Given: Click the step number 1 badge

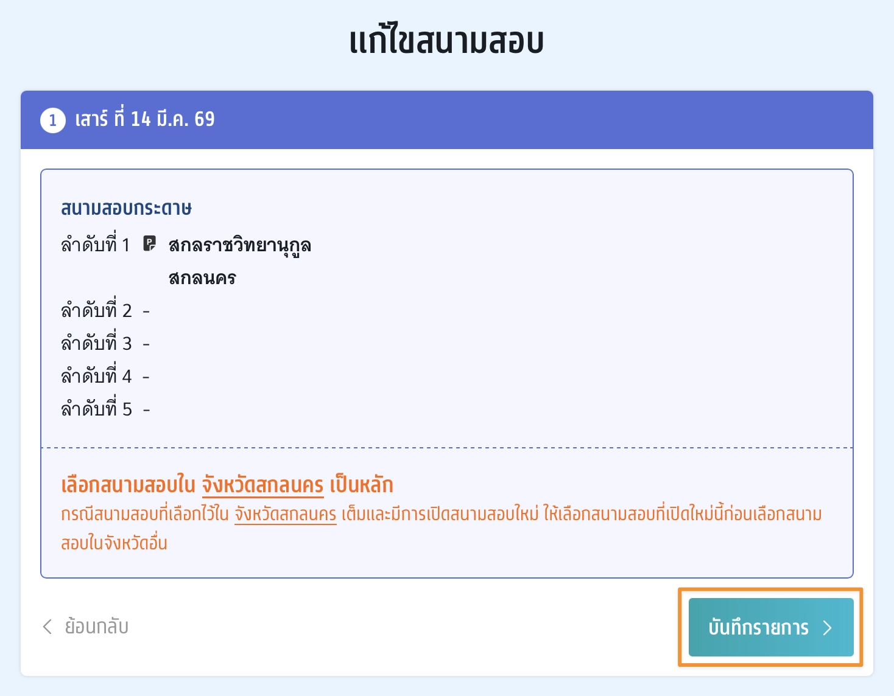Looking at the screenshot, I should [53, 120].
